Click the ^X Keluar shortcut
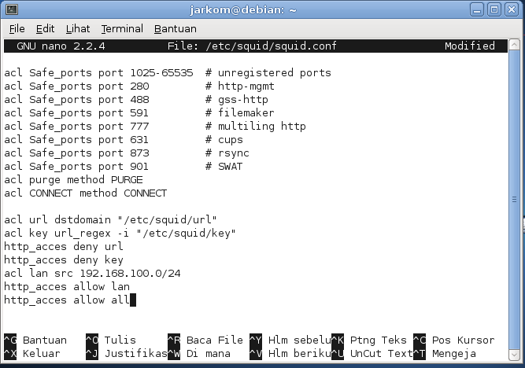The image size is (525, 368). (32, 354)
